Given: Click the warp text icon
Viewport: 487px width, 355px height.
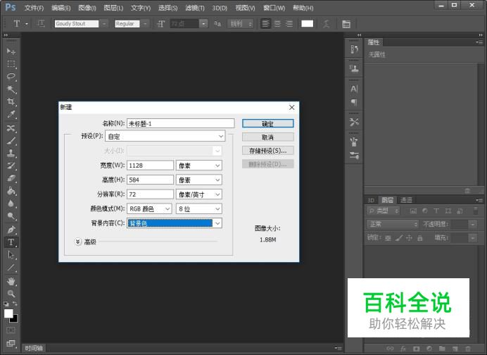Looking at the screenshot, I should tap(327, 23).
